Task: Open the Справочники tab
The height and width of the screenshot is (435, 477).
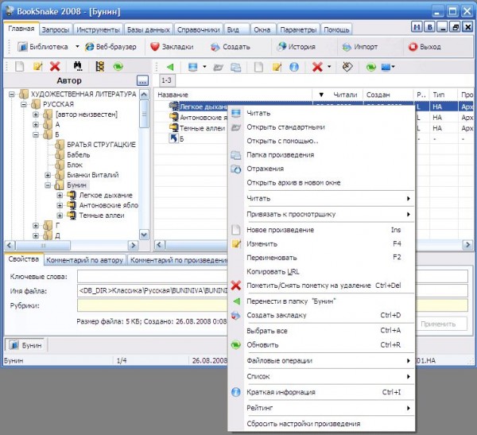Action: coord(198,29)
